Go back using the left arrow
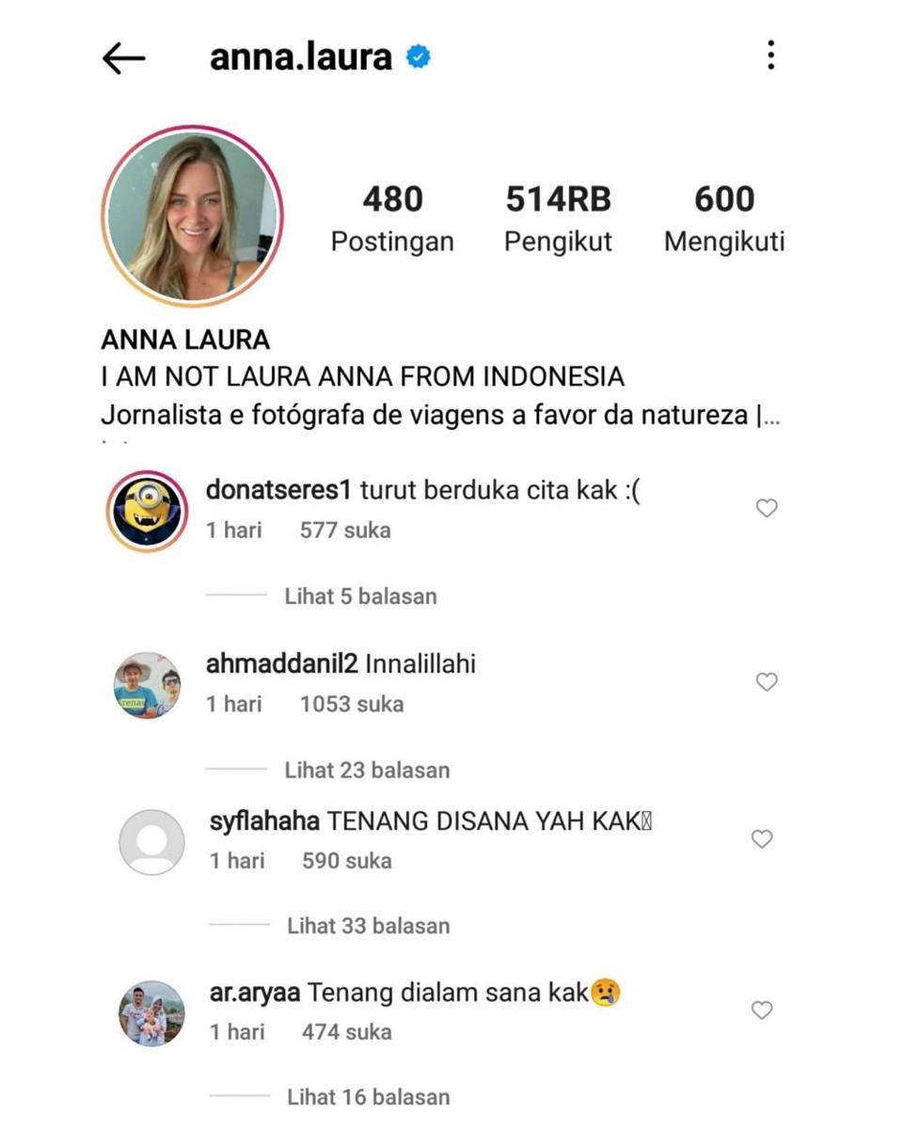 [123, 58]
